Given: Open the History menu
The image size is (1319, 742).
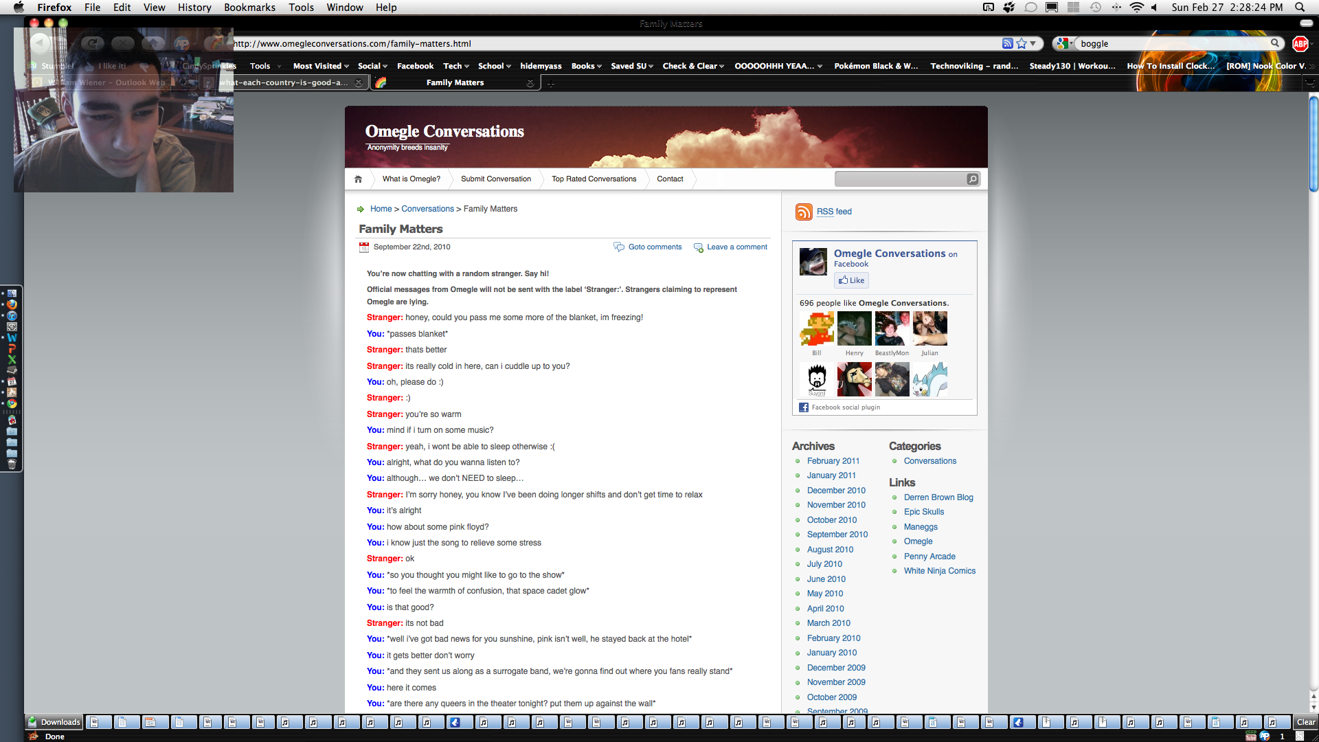Looking at the screenshot, I should click(194, 8).
